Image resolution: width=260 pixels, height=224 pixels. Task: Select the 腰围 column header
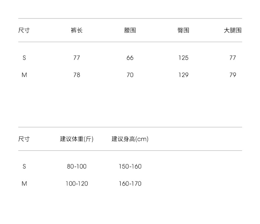pos(130,30)
